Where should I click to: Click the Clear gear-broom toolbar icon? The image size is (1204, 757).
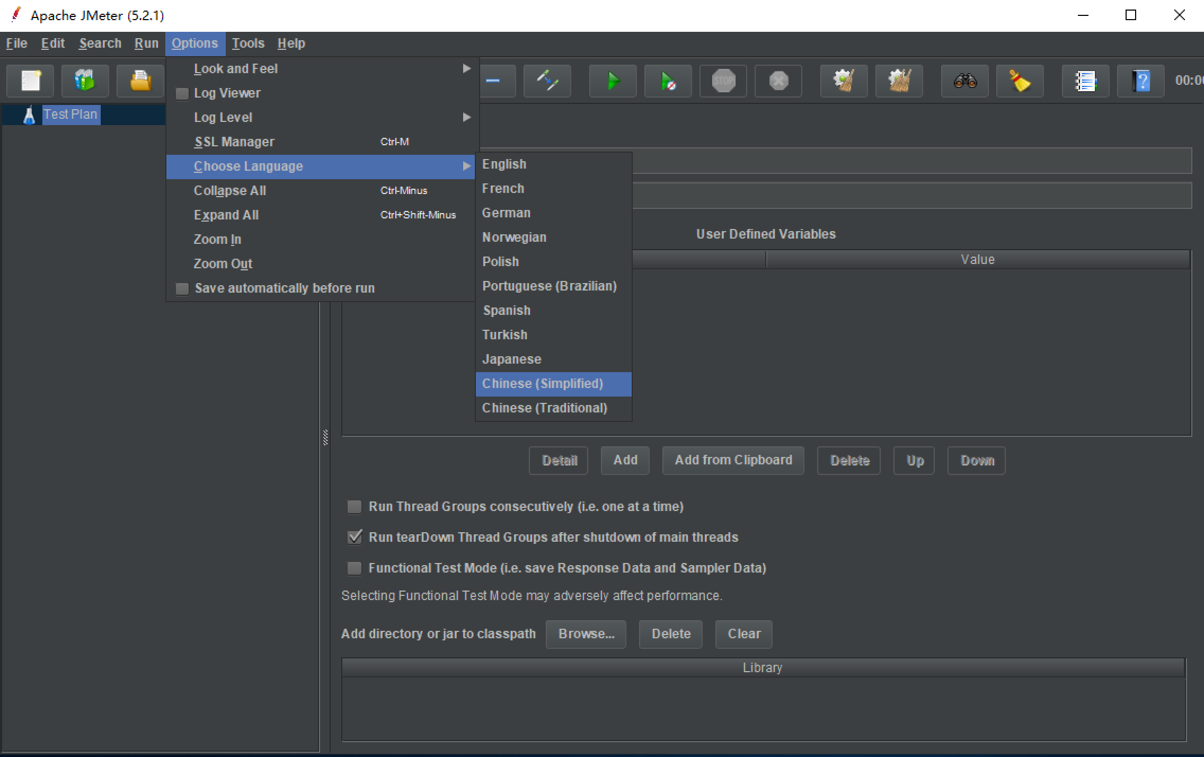pyautogui.click(x=844, y=81)
